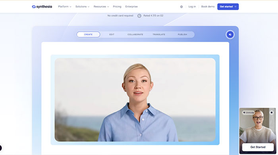Click the G2 rating badge icon
This screenshot has height=155, width=278.
point(139,16)
